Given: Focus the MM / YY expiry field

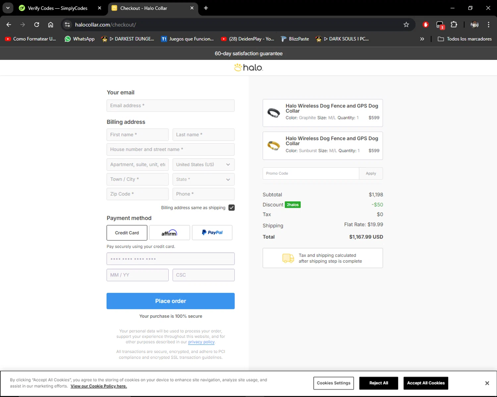Looking at the screenshot, I should [138, 275].
